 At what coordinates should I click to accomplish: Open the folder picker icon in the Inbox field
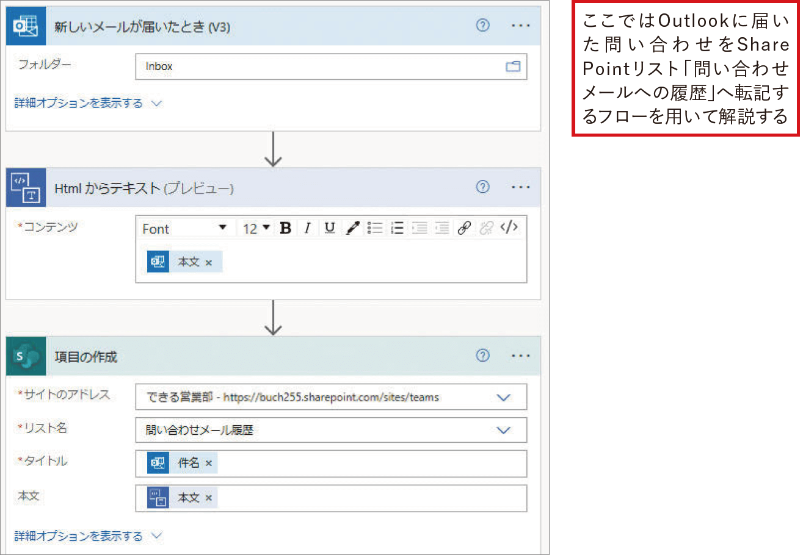tap(512, 66)
